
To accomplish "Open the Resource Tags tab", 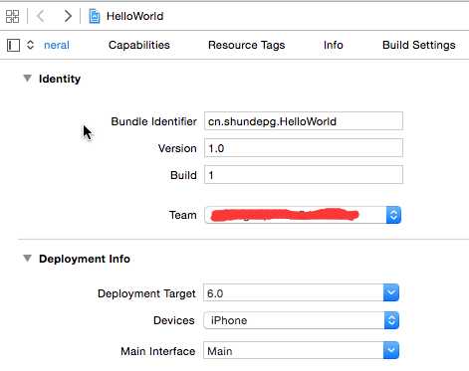I will 247,45.
